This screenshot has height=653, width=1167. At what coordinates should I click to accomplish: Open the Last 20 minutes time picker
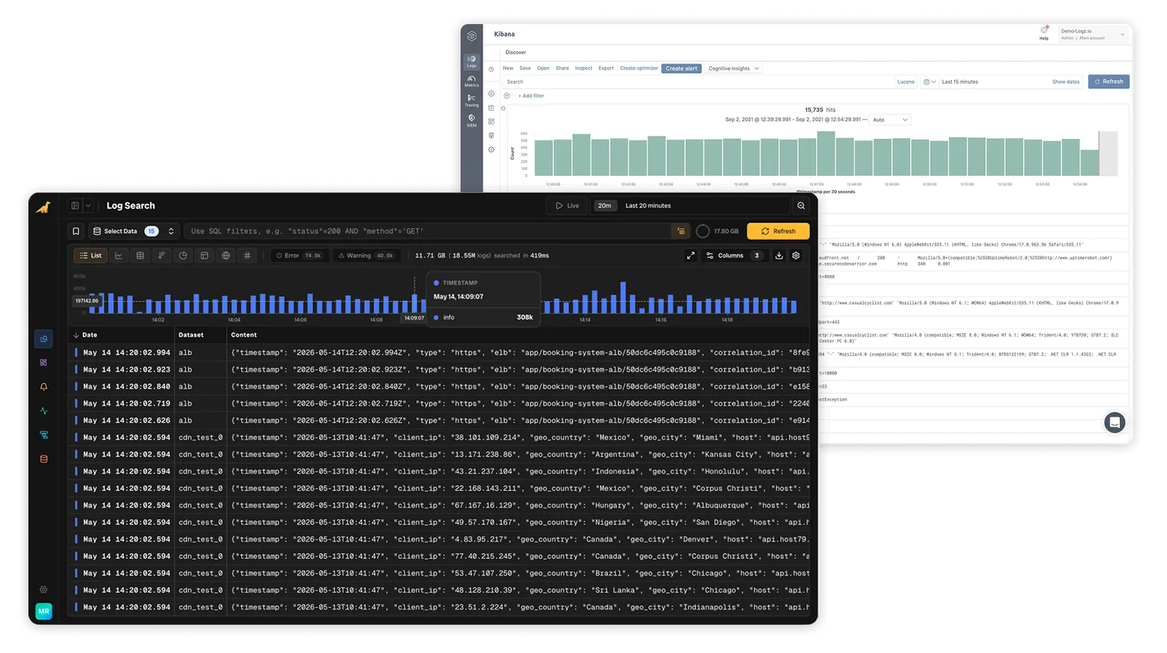(x=648, y=206)
